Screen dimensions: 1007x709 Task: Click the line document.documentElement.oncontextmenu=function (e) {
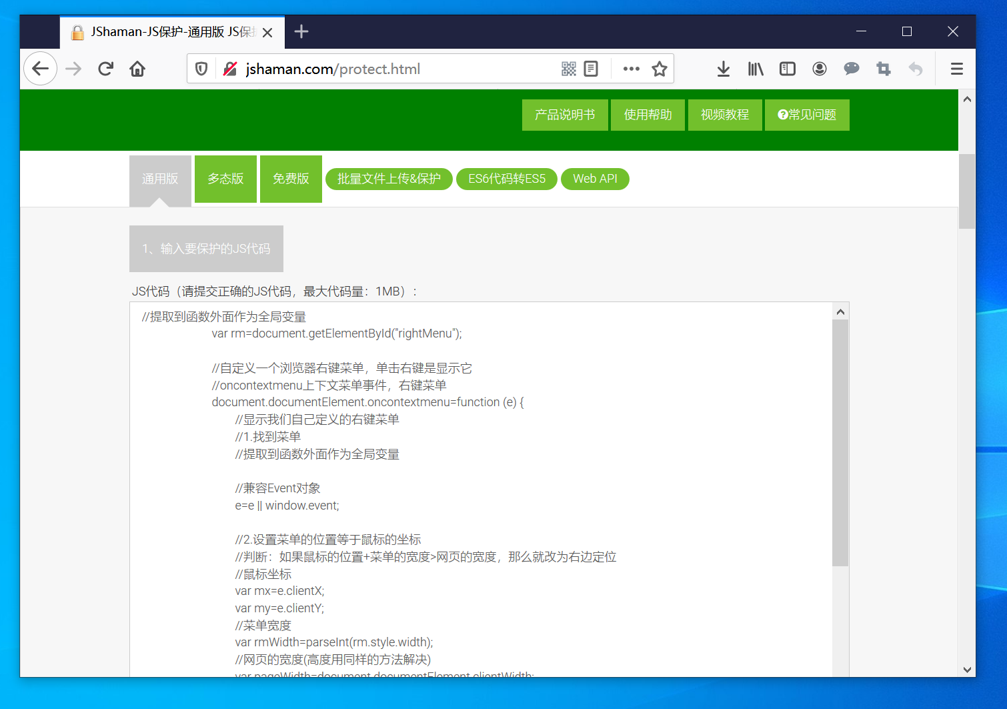pos(368,402)
